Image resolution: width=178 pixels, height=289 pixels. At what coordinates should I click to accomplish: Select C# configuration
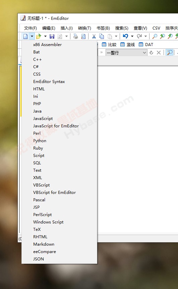(59, 67)
